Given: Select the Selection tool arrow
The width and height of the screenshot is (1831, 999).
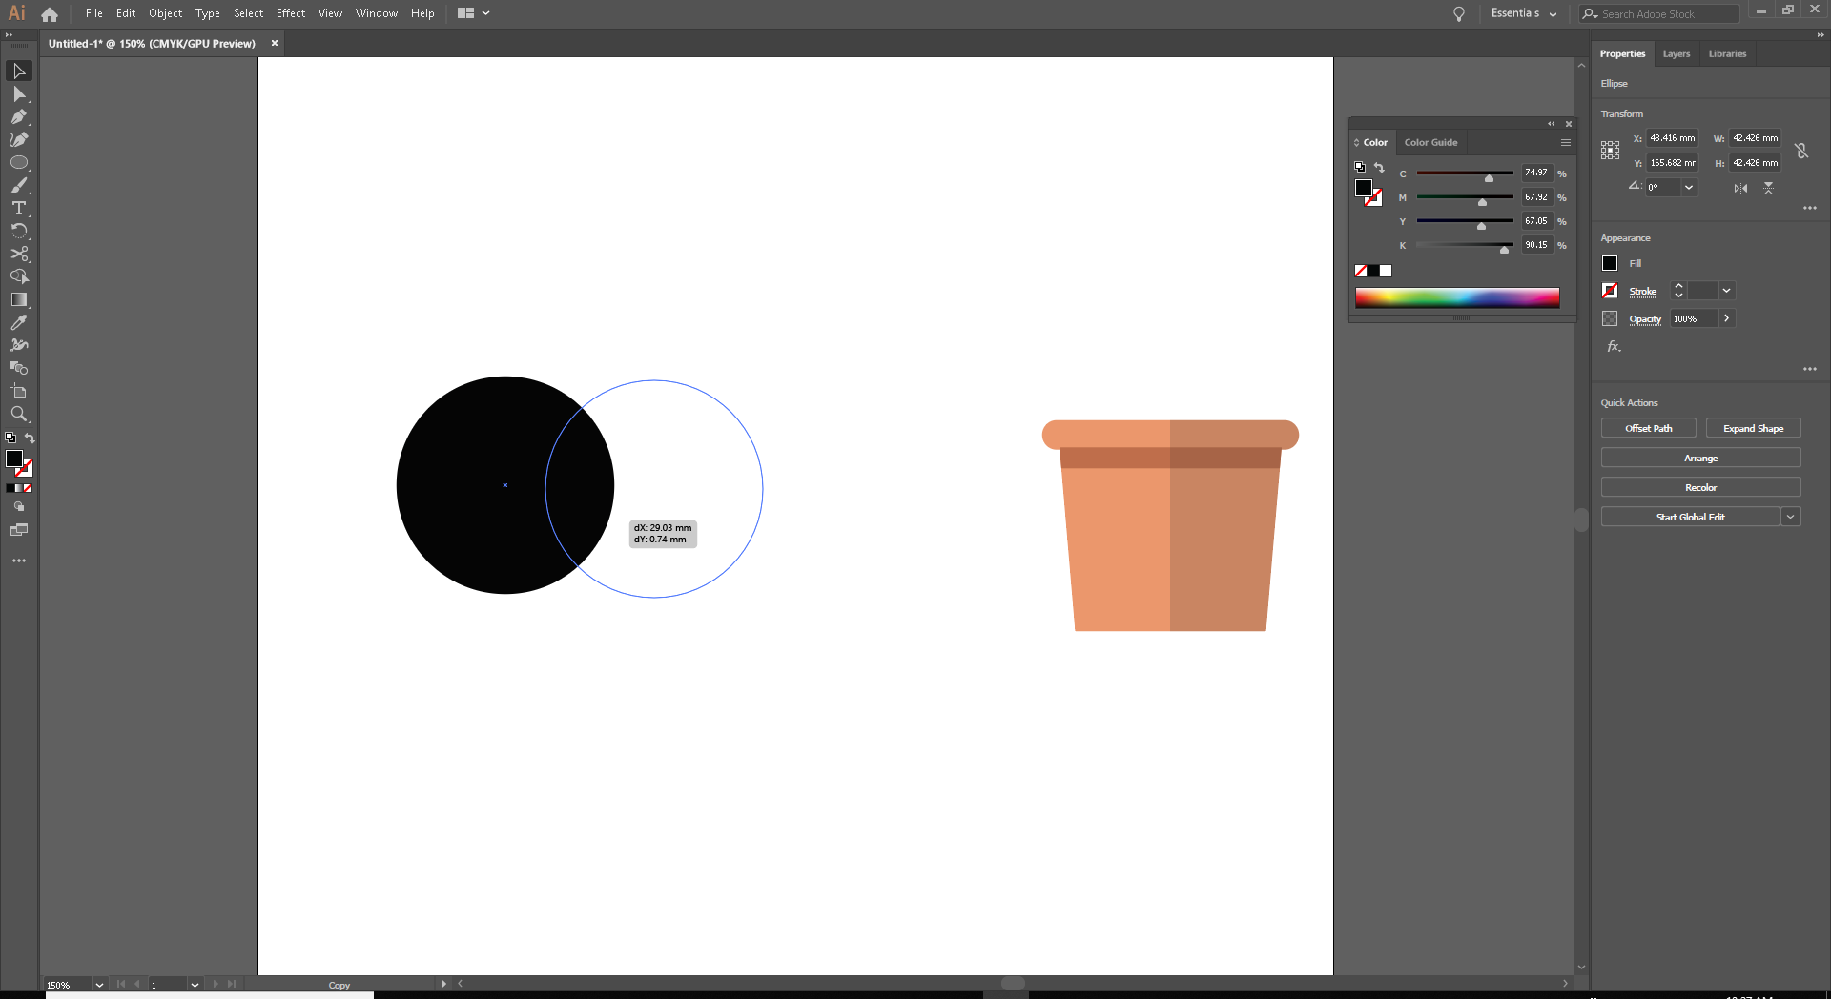Looking at the screenshot, I should (18, 71).
